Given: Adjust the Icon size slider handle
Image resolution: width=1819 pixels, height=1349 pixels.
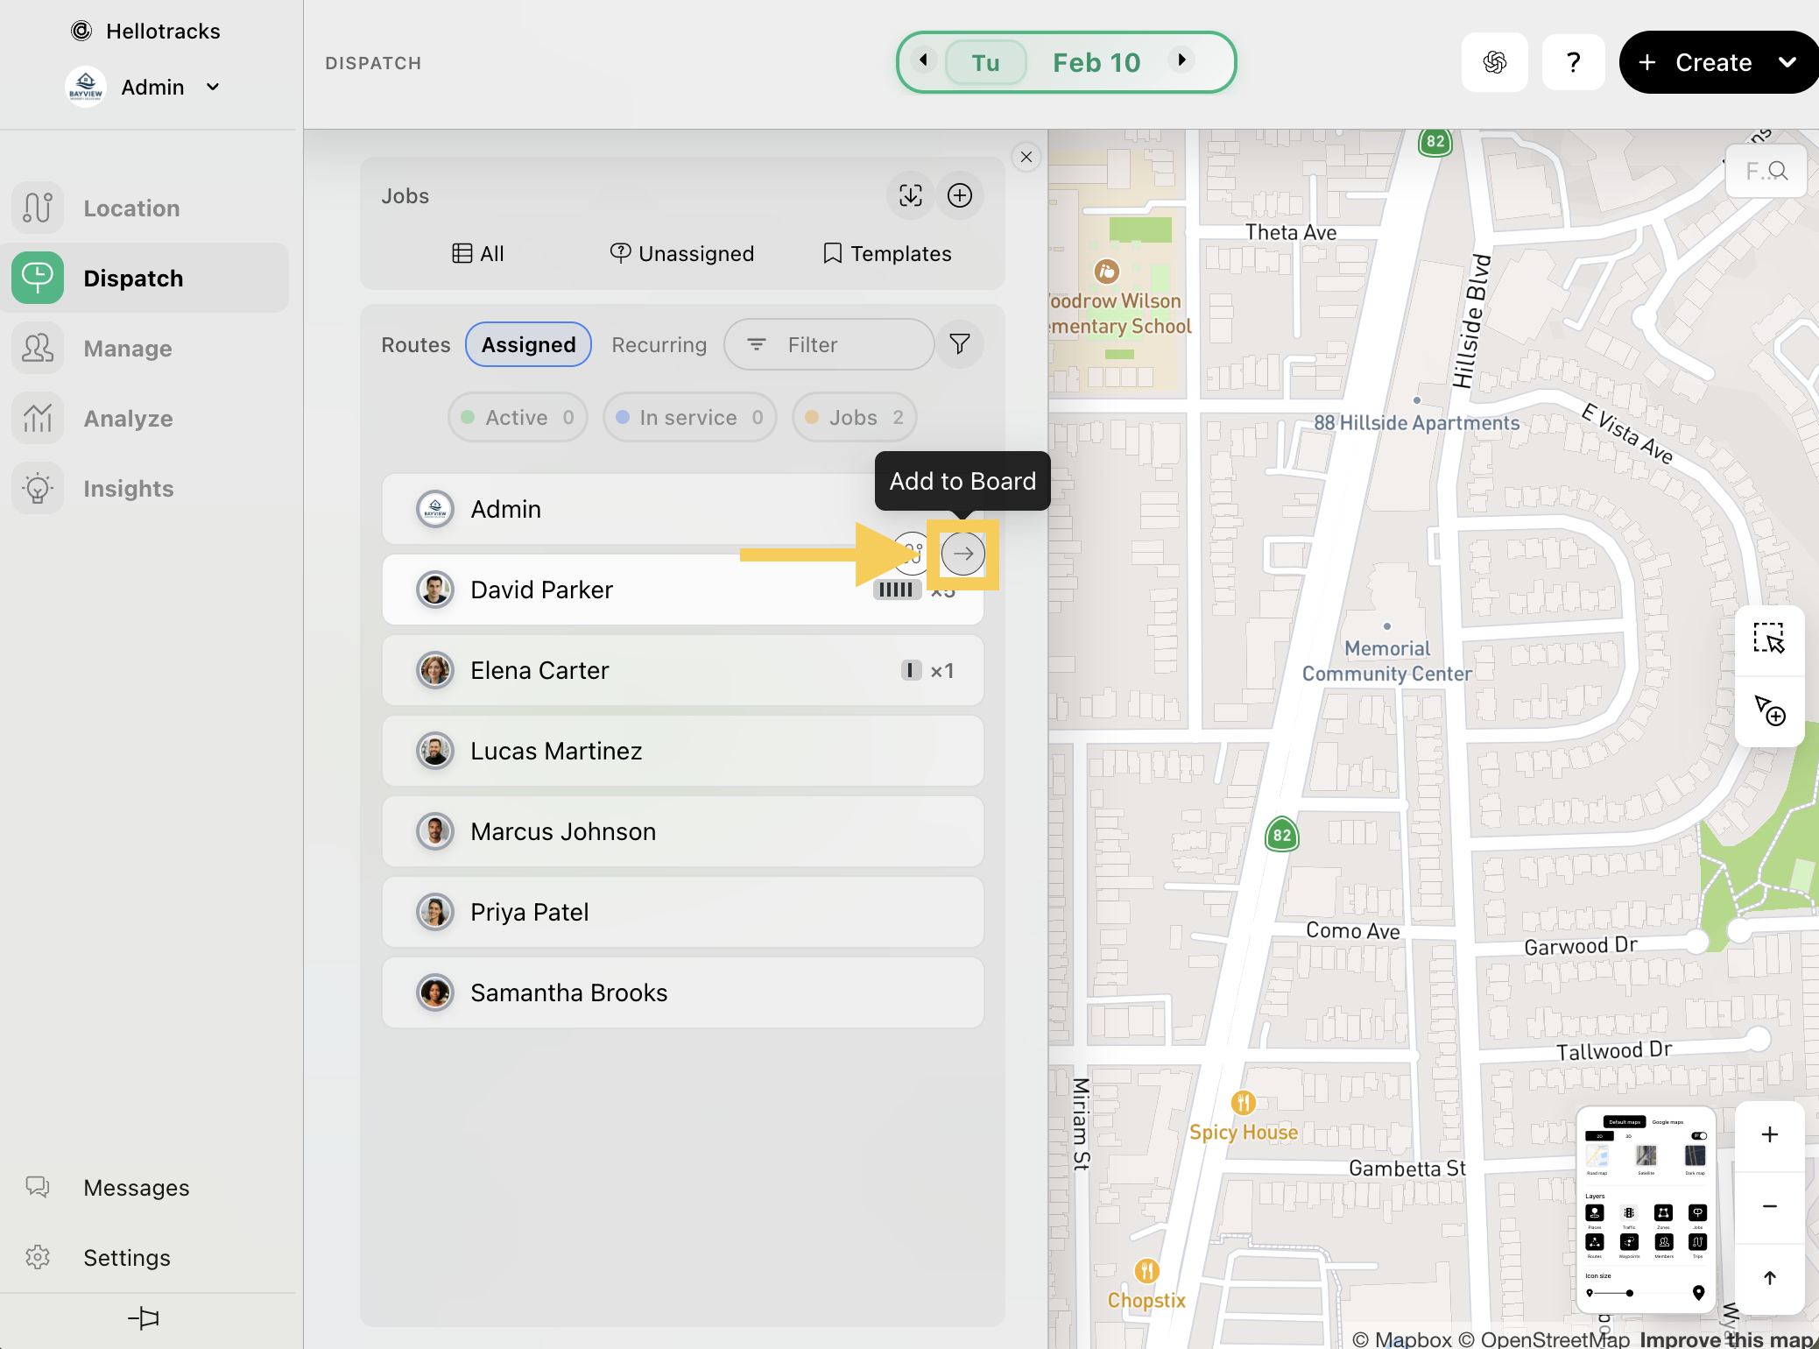Looking at the screenshot, I should pos(1629,1293).
